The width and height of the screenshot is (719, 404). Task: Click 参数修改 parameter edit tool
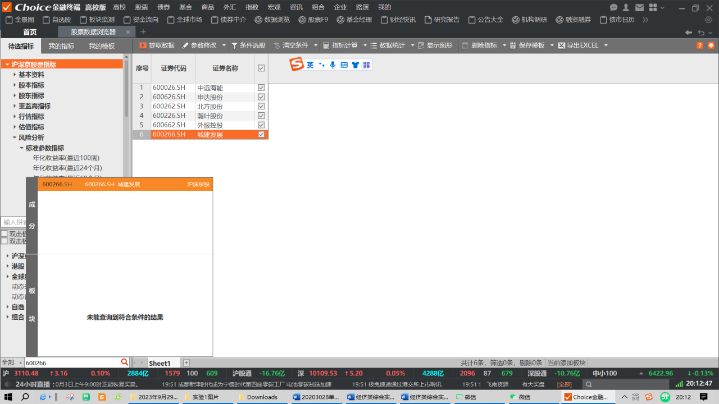199,45
